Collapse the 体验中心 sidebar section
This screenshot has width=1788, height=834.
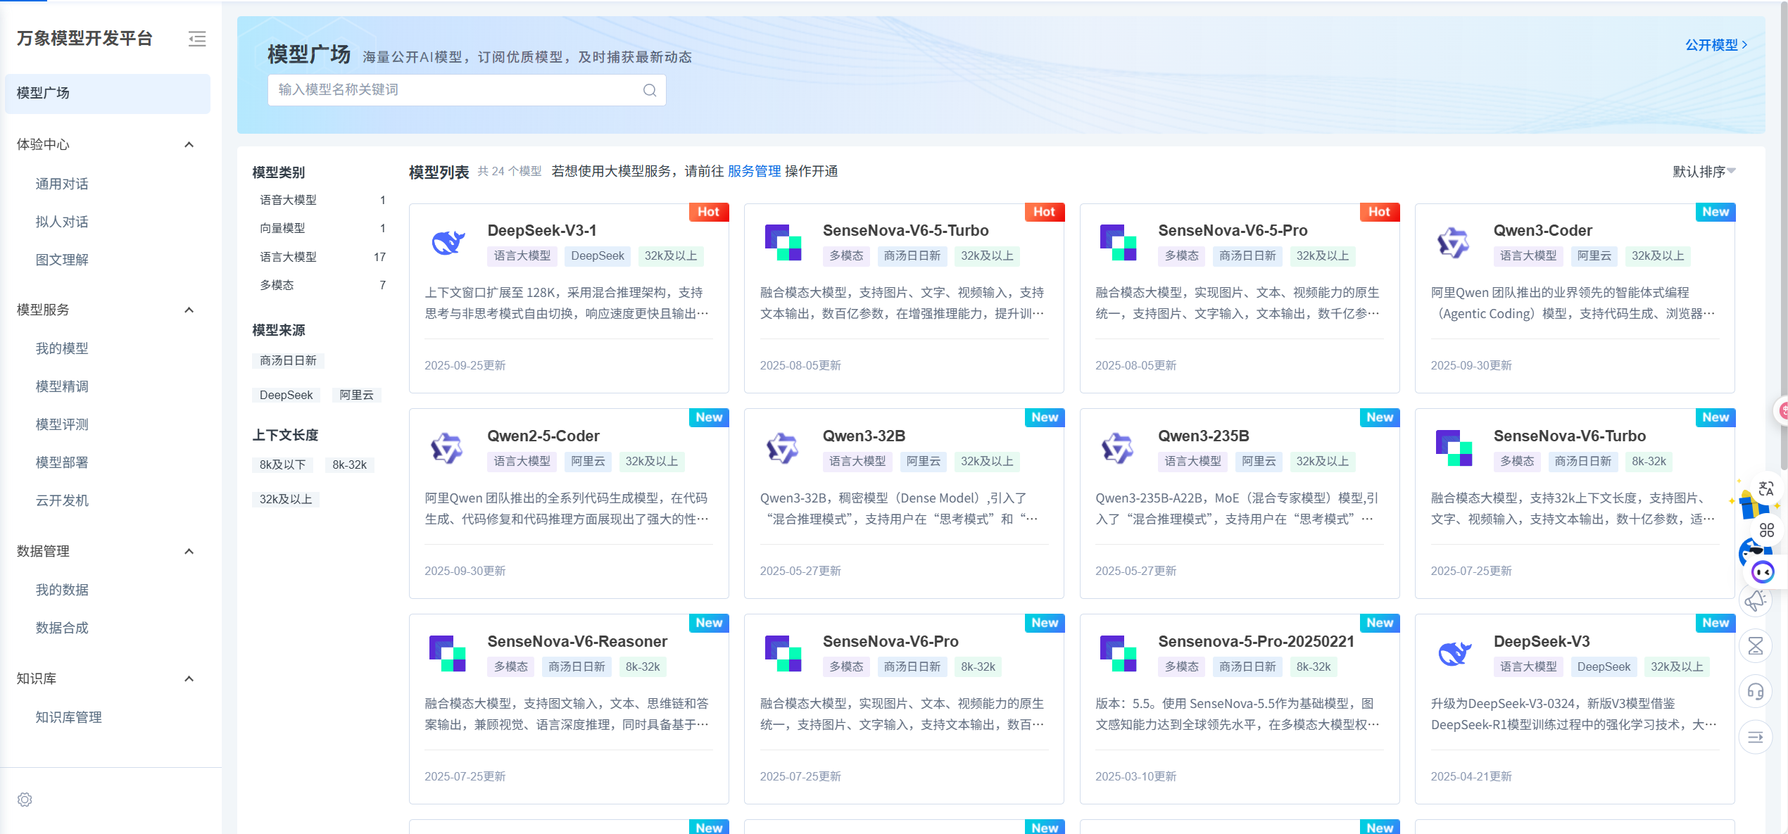click(189, 144)
